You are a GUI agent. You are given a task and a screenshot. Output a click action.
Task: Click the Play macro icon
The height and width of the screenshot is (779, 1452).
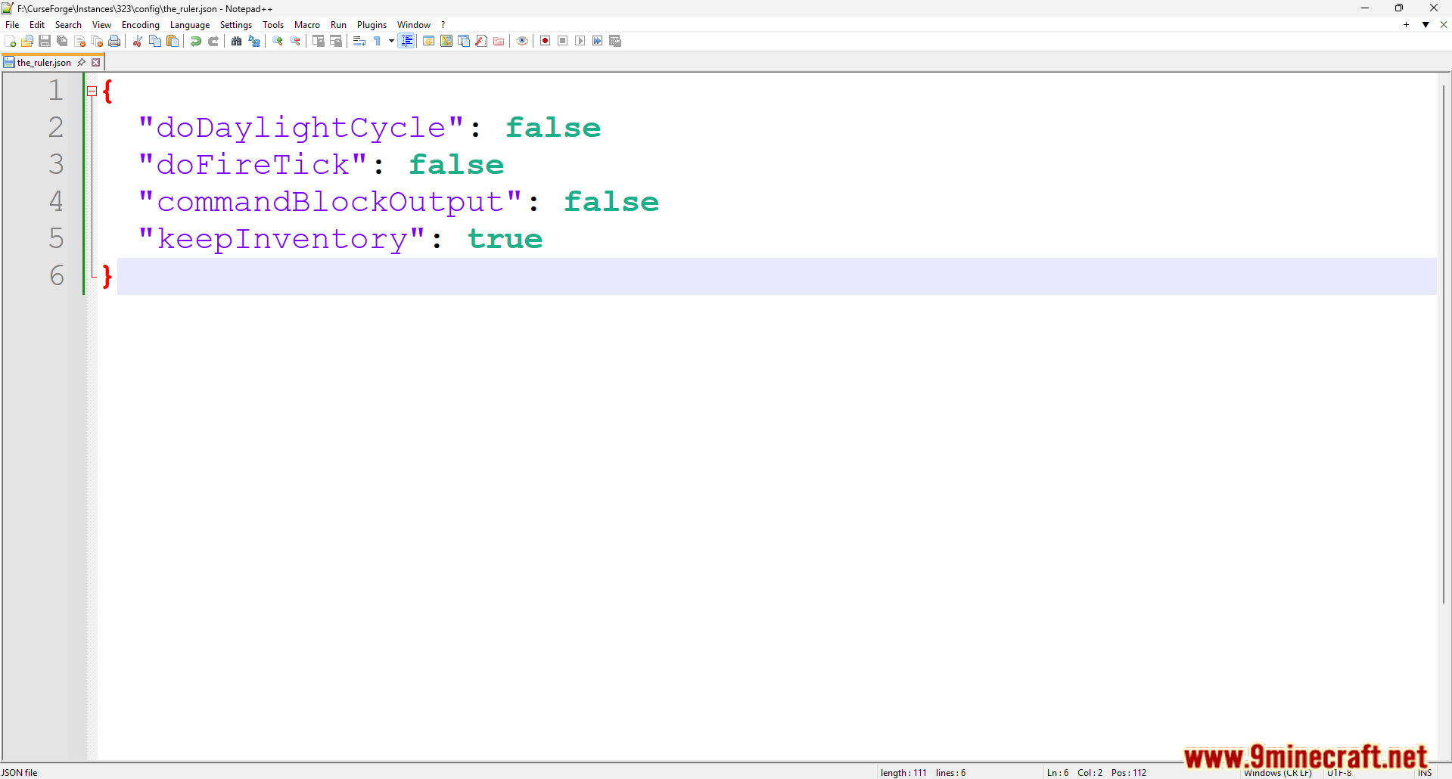click(x=580, y=42)
